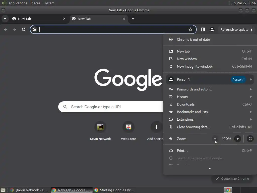Open the System menu
257x193 pixels.
[x=49, y=3]
